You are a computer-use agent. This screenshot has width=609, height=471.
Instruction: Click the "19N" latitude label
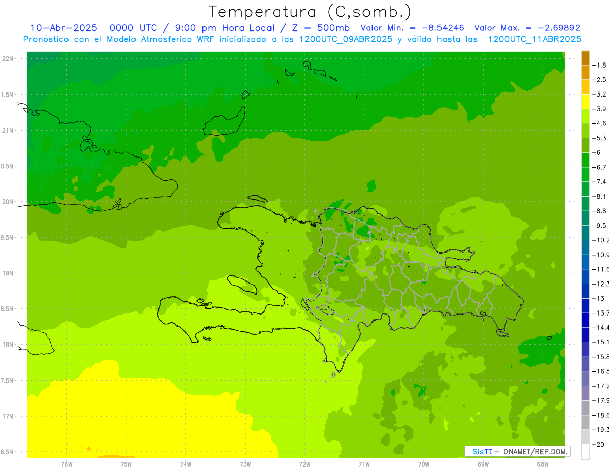click(x=8, y=273)
